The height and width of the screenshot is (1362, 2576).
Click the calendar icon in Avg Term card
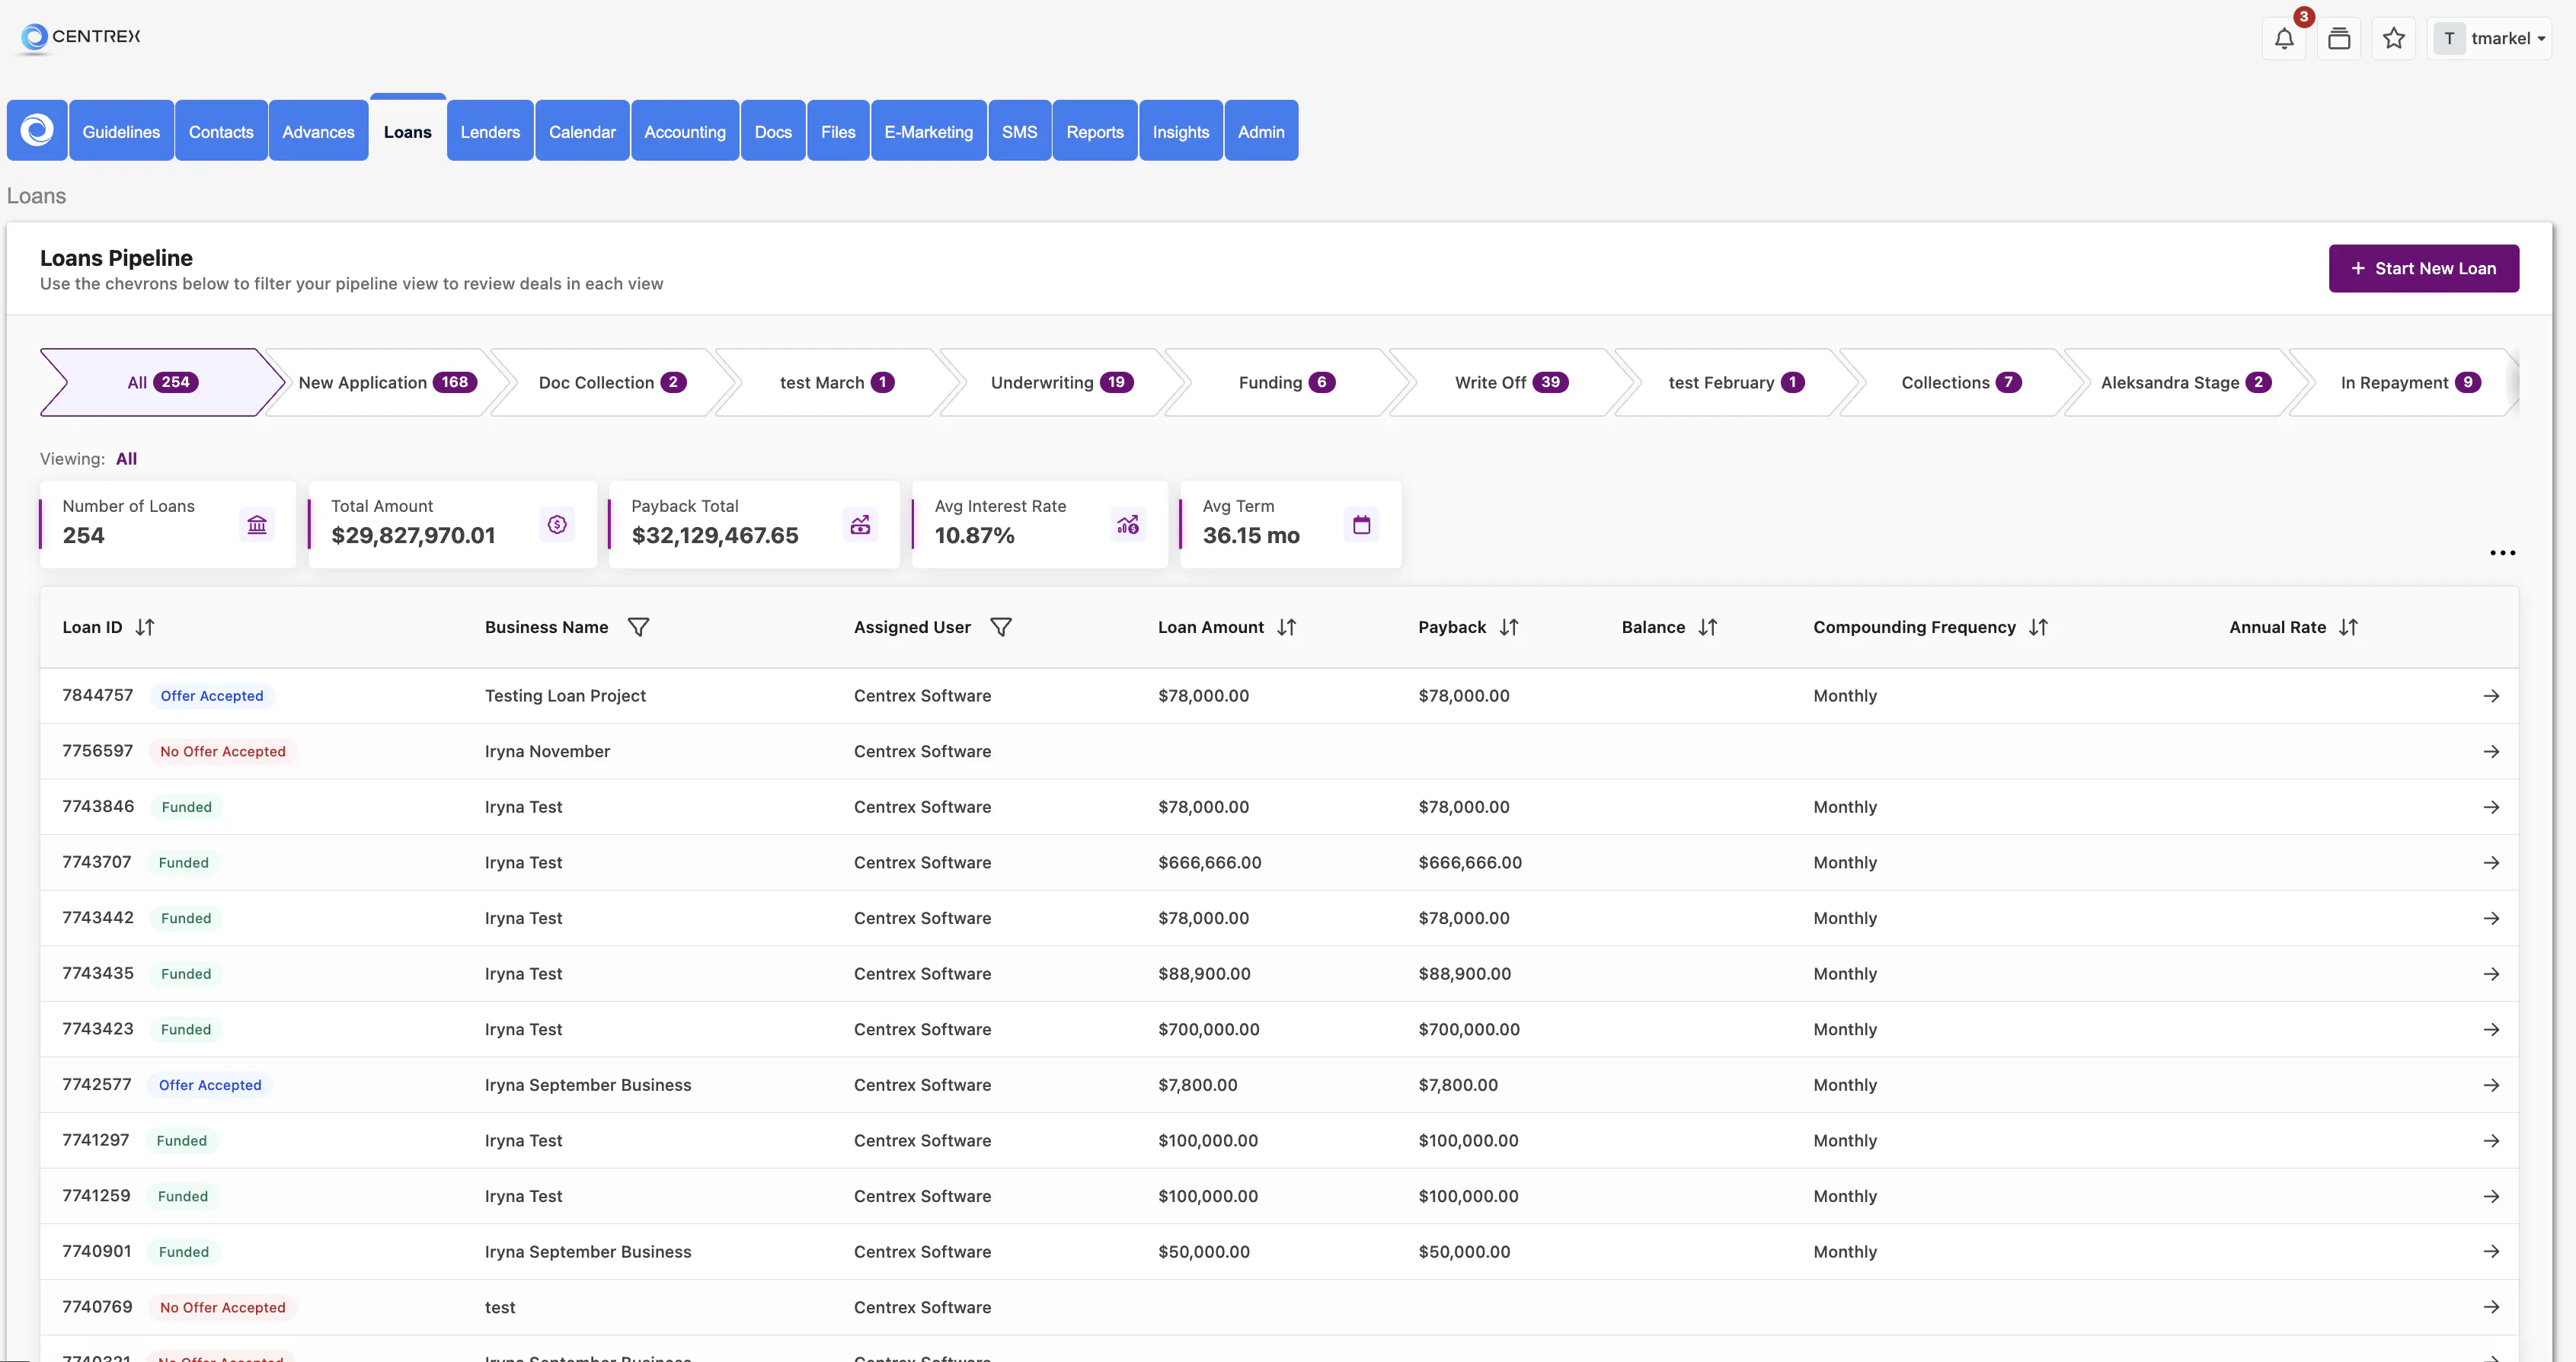1361,525
